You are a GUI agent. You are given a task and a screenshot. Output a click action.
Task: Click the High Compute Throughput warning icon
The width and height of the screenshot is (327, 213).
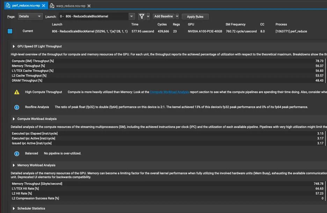coord(17,92)
